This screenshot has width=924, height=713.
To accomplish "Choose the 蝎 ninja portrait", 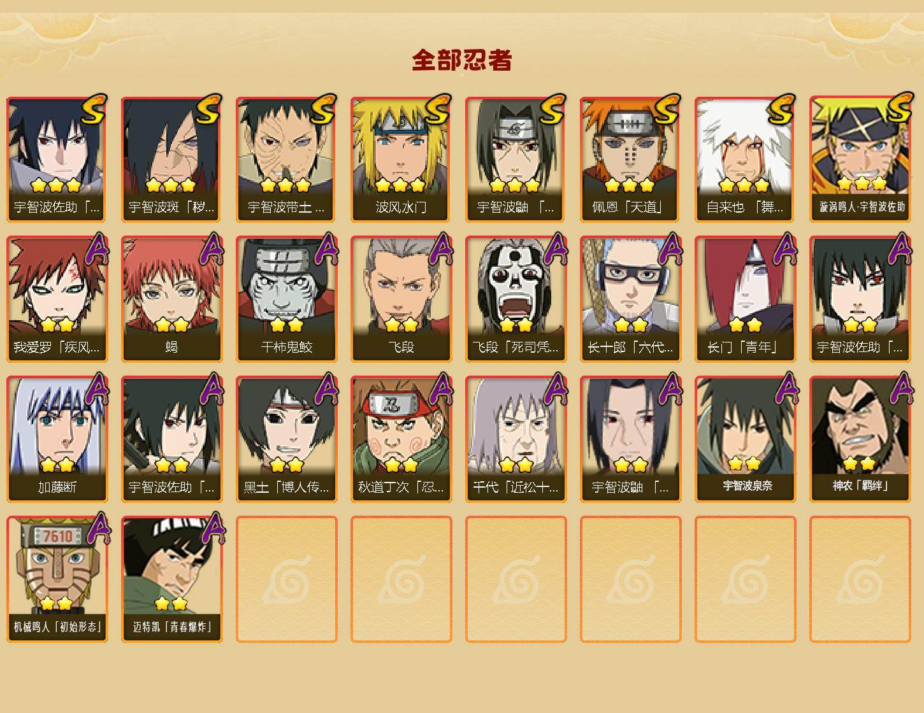I will [x=171, y=299].
